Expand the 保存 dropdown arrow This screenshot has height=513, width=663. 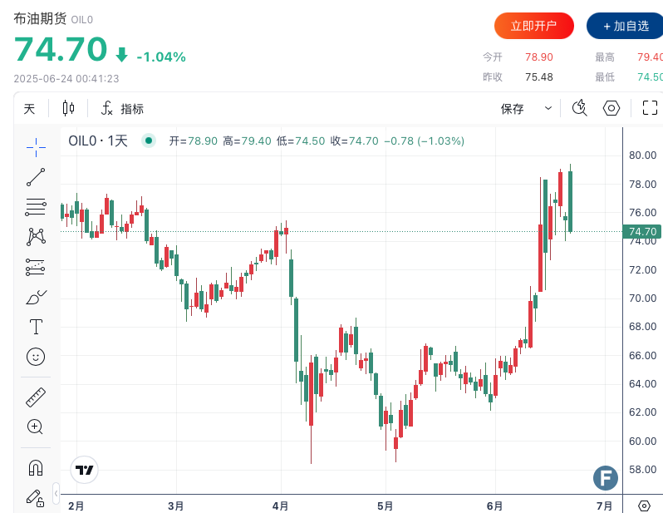pyautogui.click(x=548, y=108)
